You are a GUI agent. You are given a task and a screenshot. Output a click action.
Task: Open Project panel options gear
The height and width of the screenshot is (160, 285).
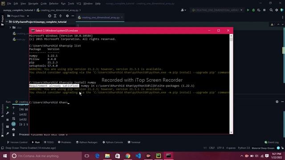click(67, 16)
